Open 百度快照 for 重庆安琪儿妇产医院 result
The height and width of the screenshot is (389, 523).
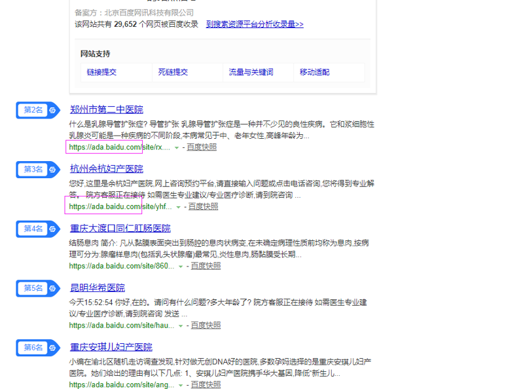[206, 384]
